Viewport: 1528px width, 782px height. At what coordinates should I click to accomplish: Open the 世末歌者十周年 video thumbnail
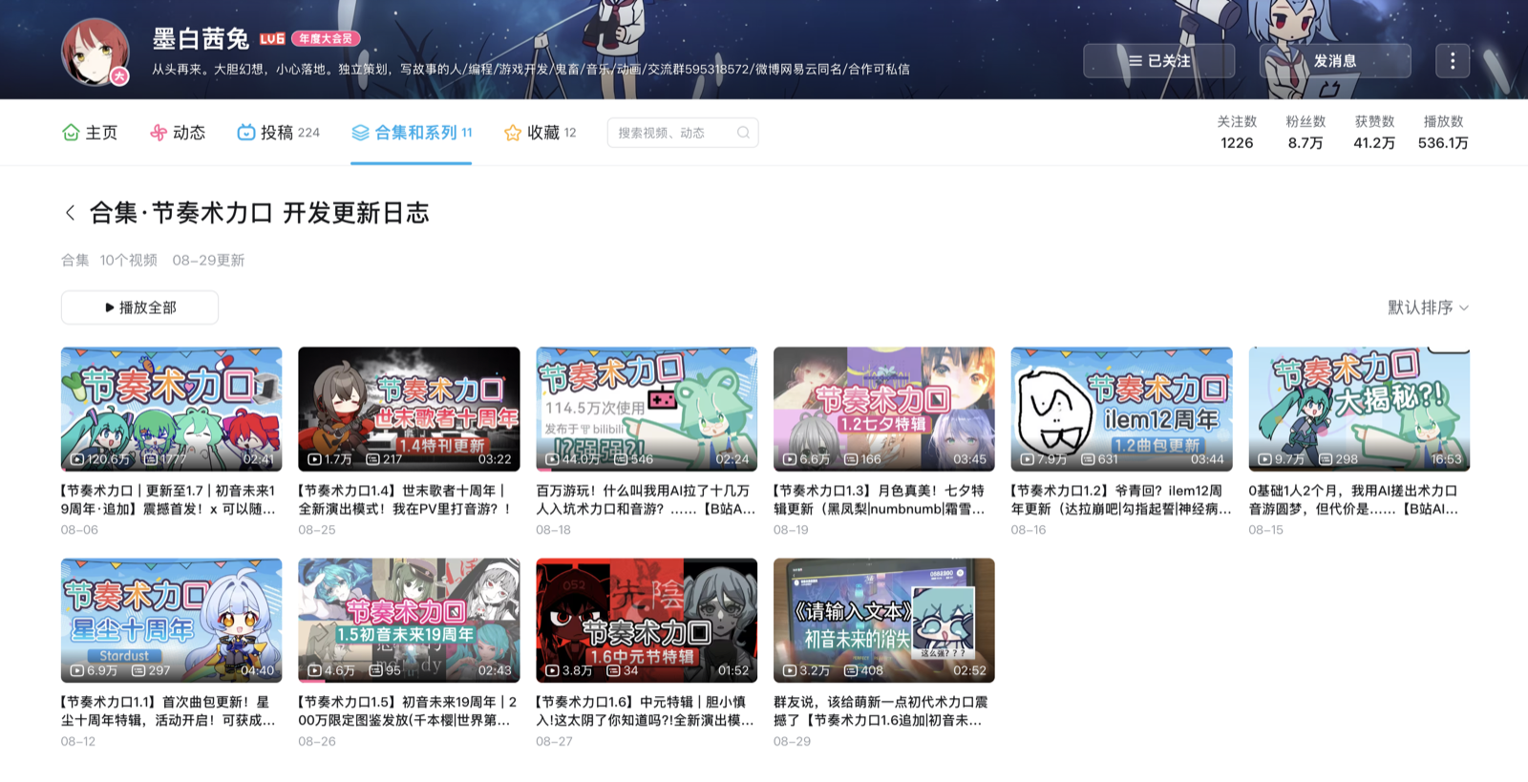409,409
